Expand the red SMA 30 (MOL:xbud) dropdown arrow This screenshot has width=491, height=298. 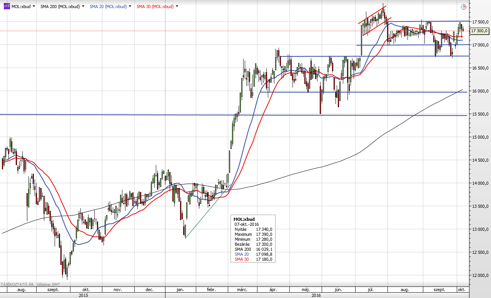(177, 7)
